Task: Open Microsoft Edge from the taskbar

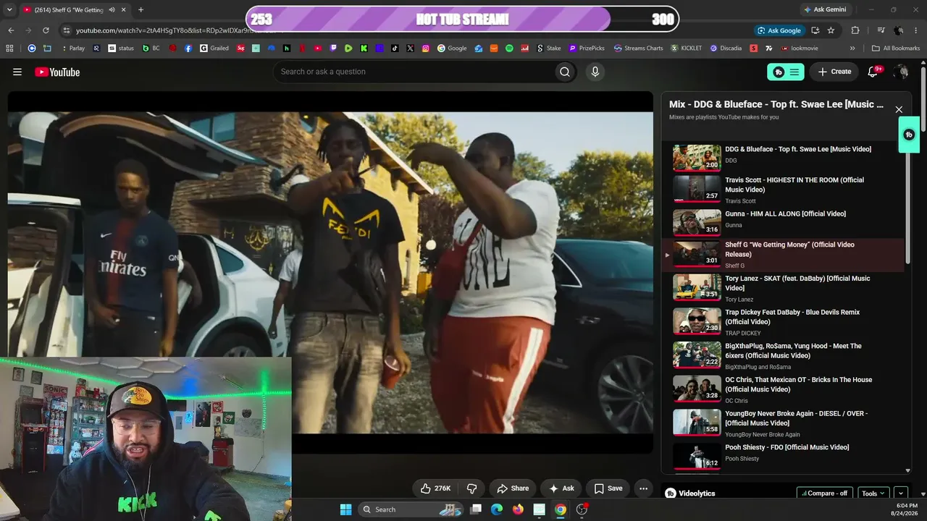Action: (x=497, y=509)
